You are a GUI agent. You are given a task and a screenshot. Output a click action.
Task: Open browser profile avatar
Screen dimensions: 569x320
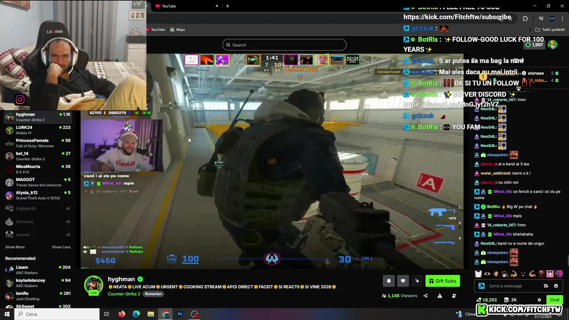[552, 19]
